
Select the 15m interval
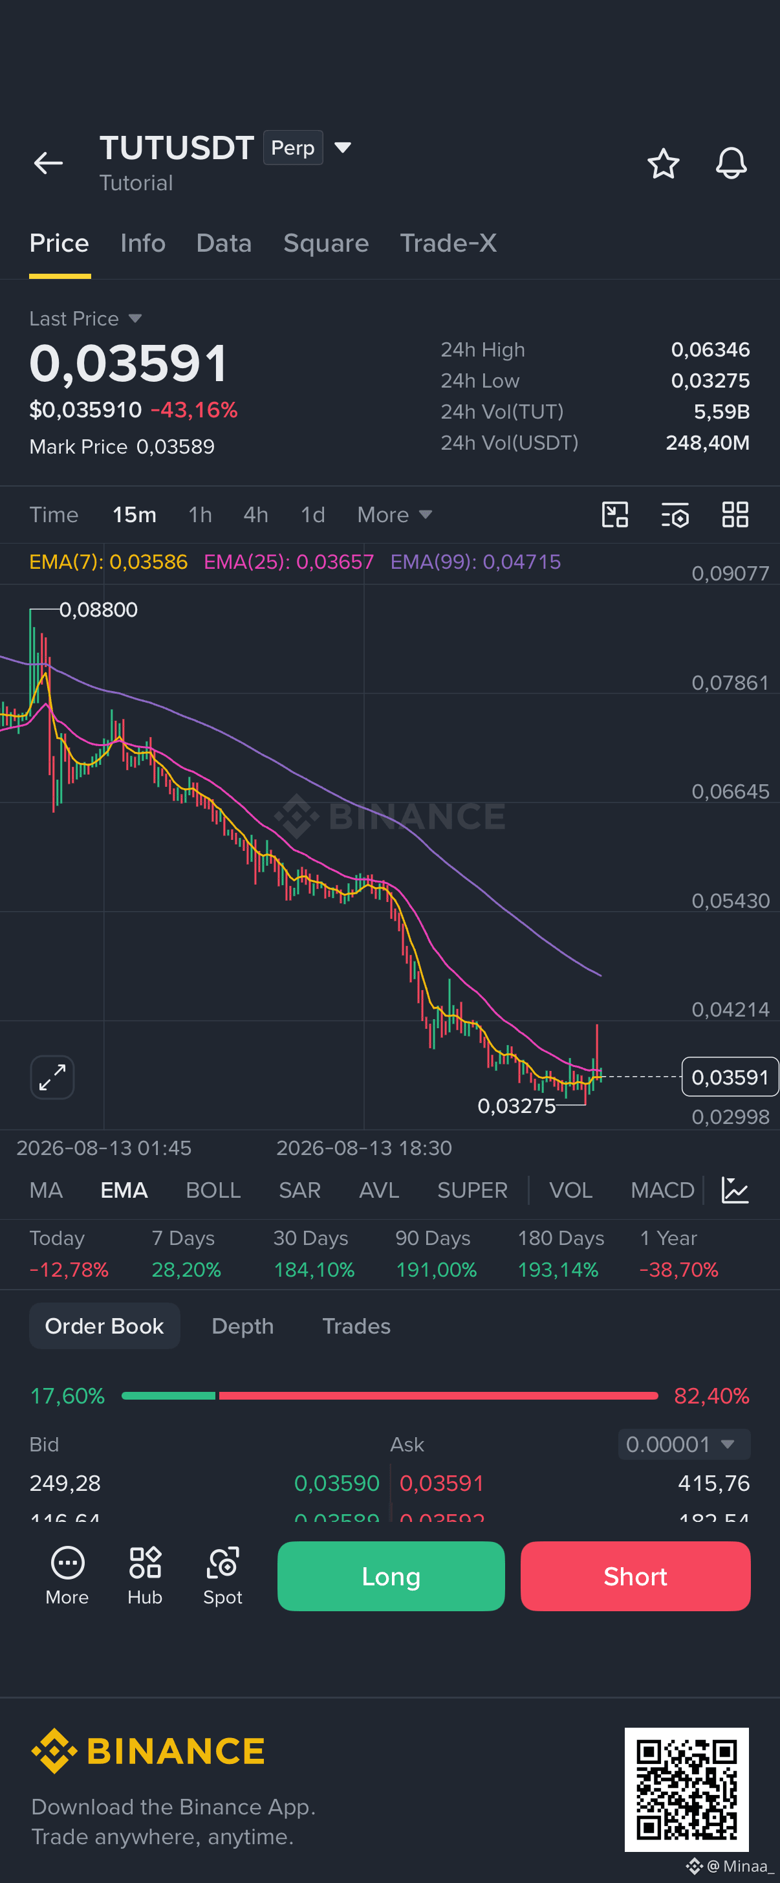[135, 514]
